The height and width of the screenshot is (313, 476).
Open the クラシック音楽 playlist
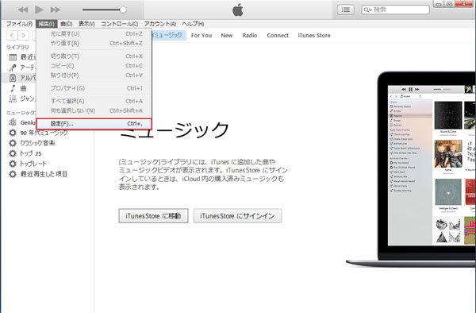coord(37,143)
